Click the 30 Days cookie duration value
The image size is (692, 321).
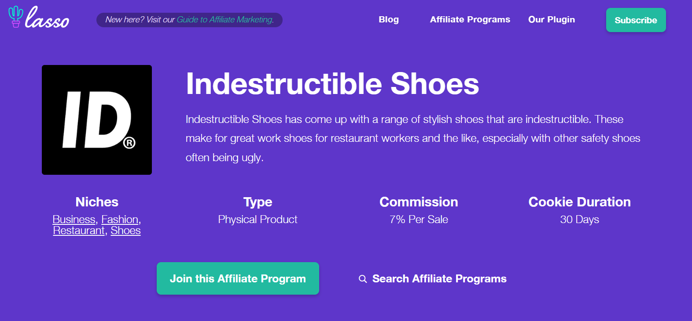click(x=579, y=220)
